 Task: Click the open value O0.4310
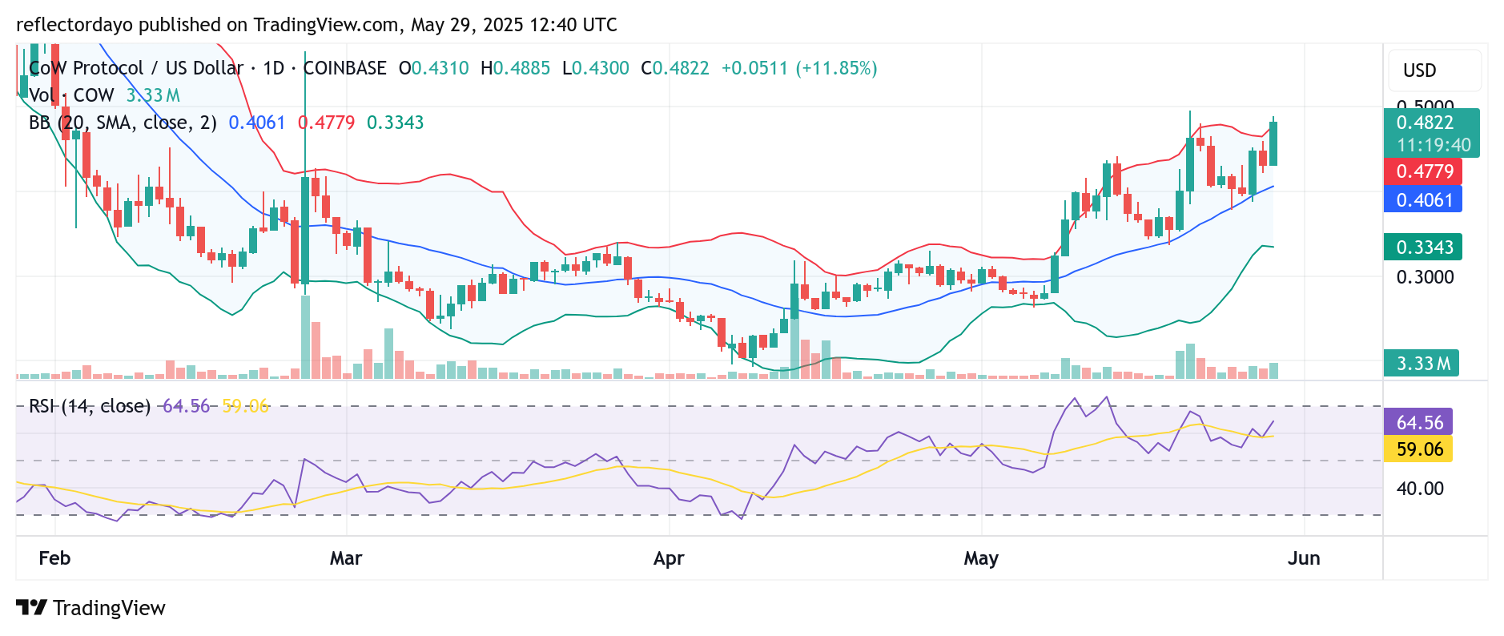pos(434,68)
